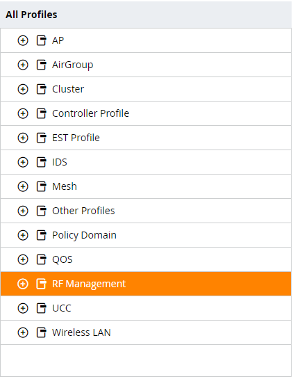Select the Wireless LAN label
293x379 pixels.
(x=81, y=332)
